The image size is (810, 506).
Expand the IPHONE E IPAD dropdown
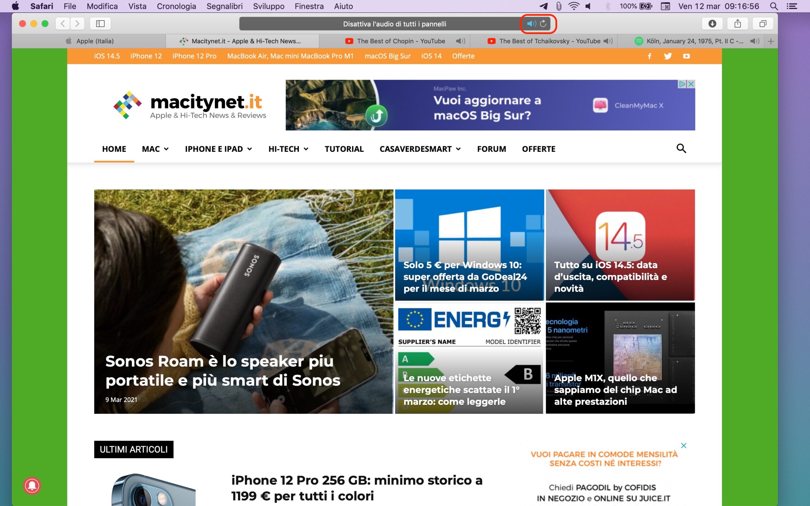pyautogui.click(x=218, y=149)
